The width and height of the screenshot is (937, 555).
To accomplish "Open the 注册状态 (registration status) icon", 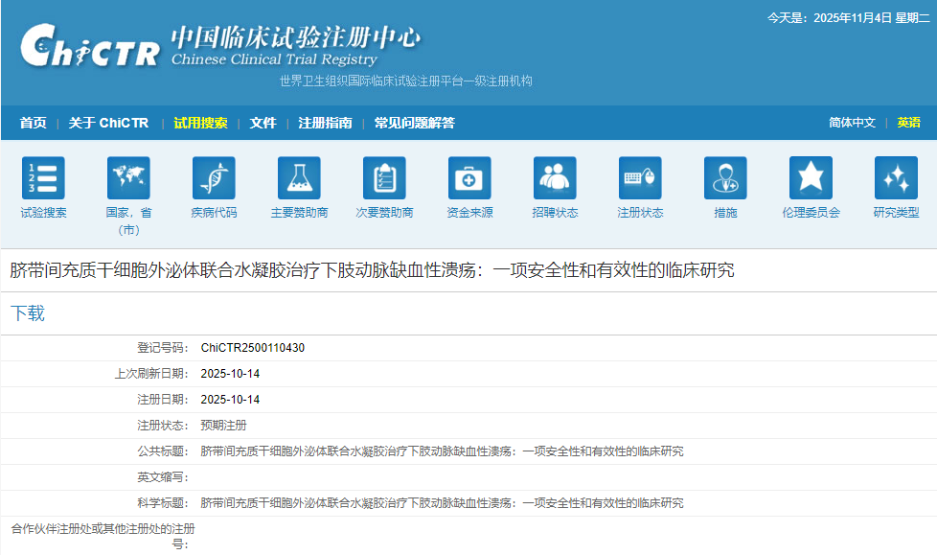I will click(640, 178).
